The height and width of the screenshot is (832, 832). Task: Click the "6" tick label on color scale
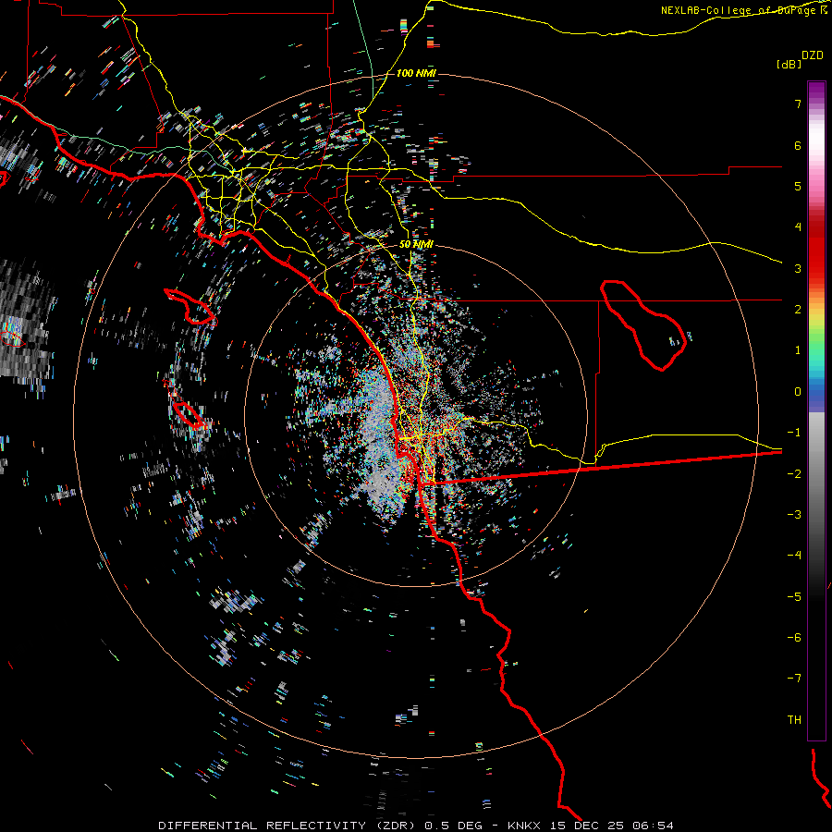pyautogui.click(x=798, y=145)
